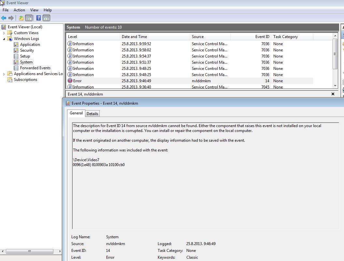The height and width of the screenshot is (261, 344).
Task: Expand the Custom Views tree node
Action: coord(4,33)
